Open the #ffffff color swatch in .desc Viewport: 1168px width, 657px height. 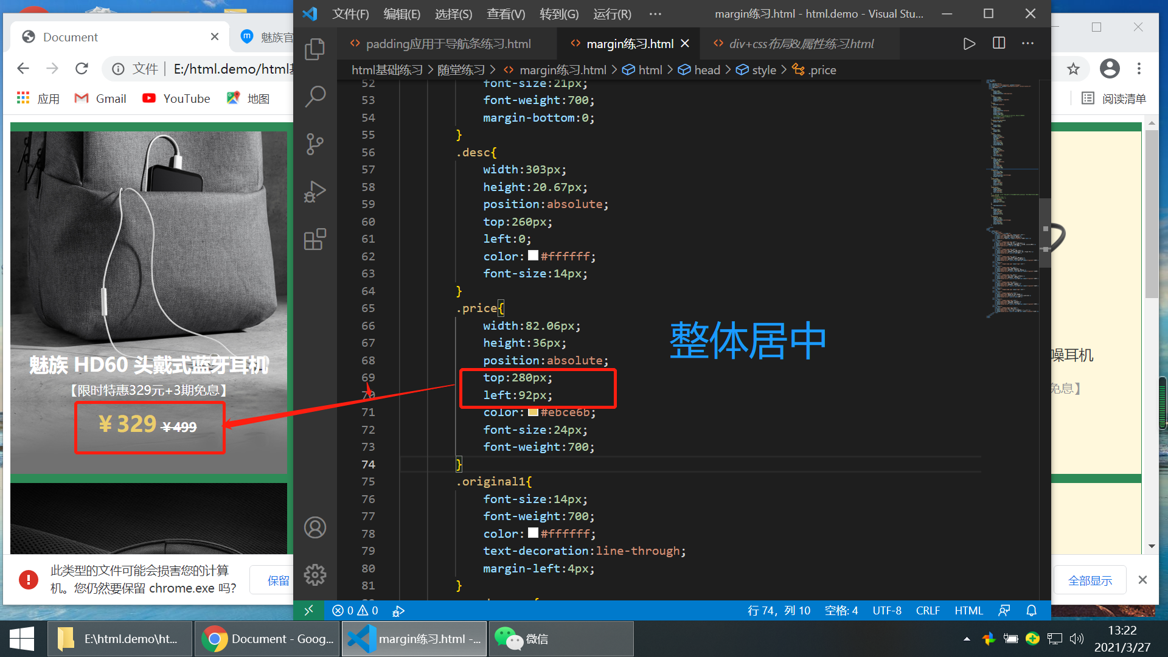pos(533,255)
